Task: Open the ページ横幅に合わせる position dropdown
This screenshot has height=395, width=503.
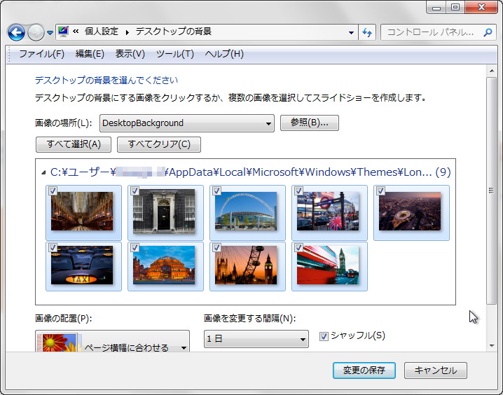Action: tap(112, 342)
